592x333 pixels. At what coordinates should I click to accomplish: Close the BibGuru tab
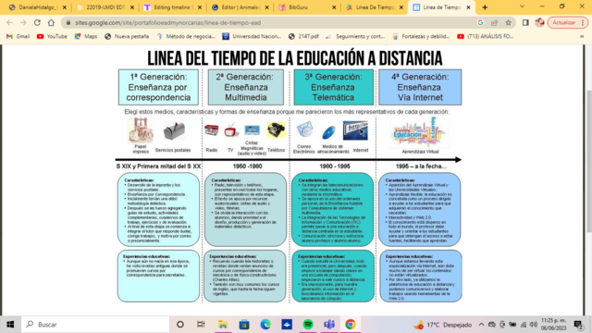tap(334, 7)
